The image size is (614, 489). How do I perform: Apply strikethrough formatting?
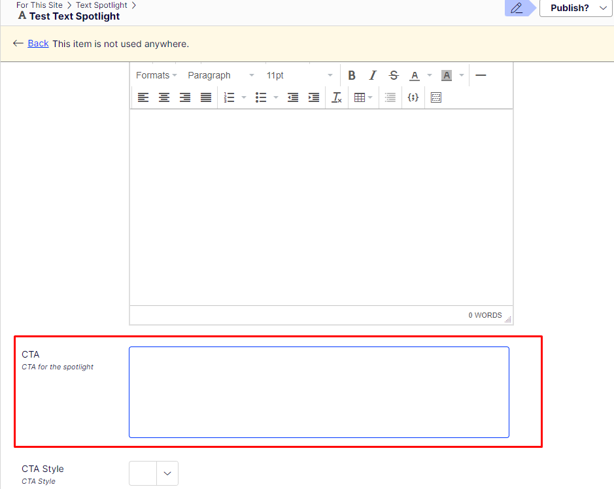click(x=394, y=76)
